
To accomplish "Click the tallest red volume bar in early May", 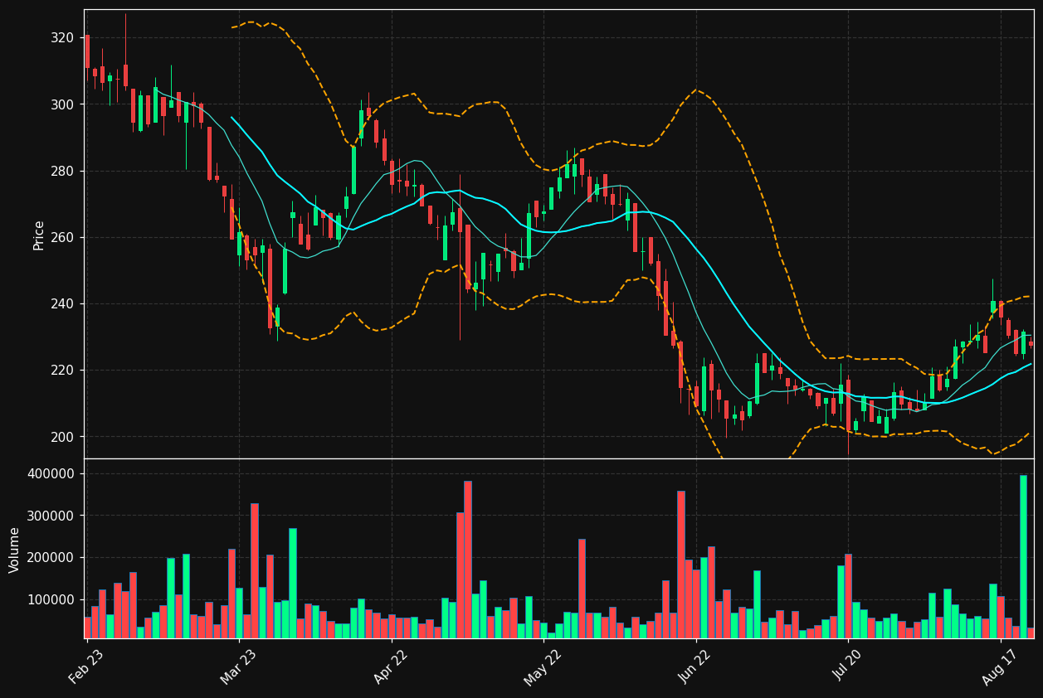I will 468,560.
